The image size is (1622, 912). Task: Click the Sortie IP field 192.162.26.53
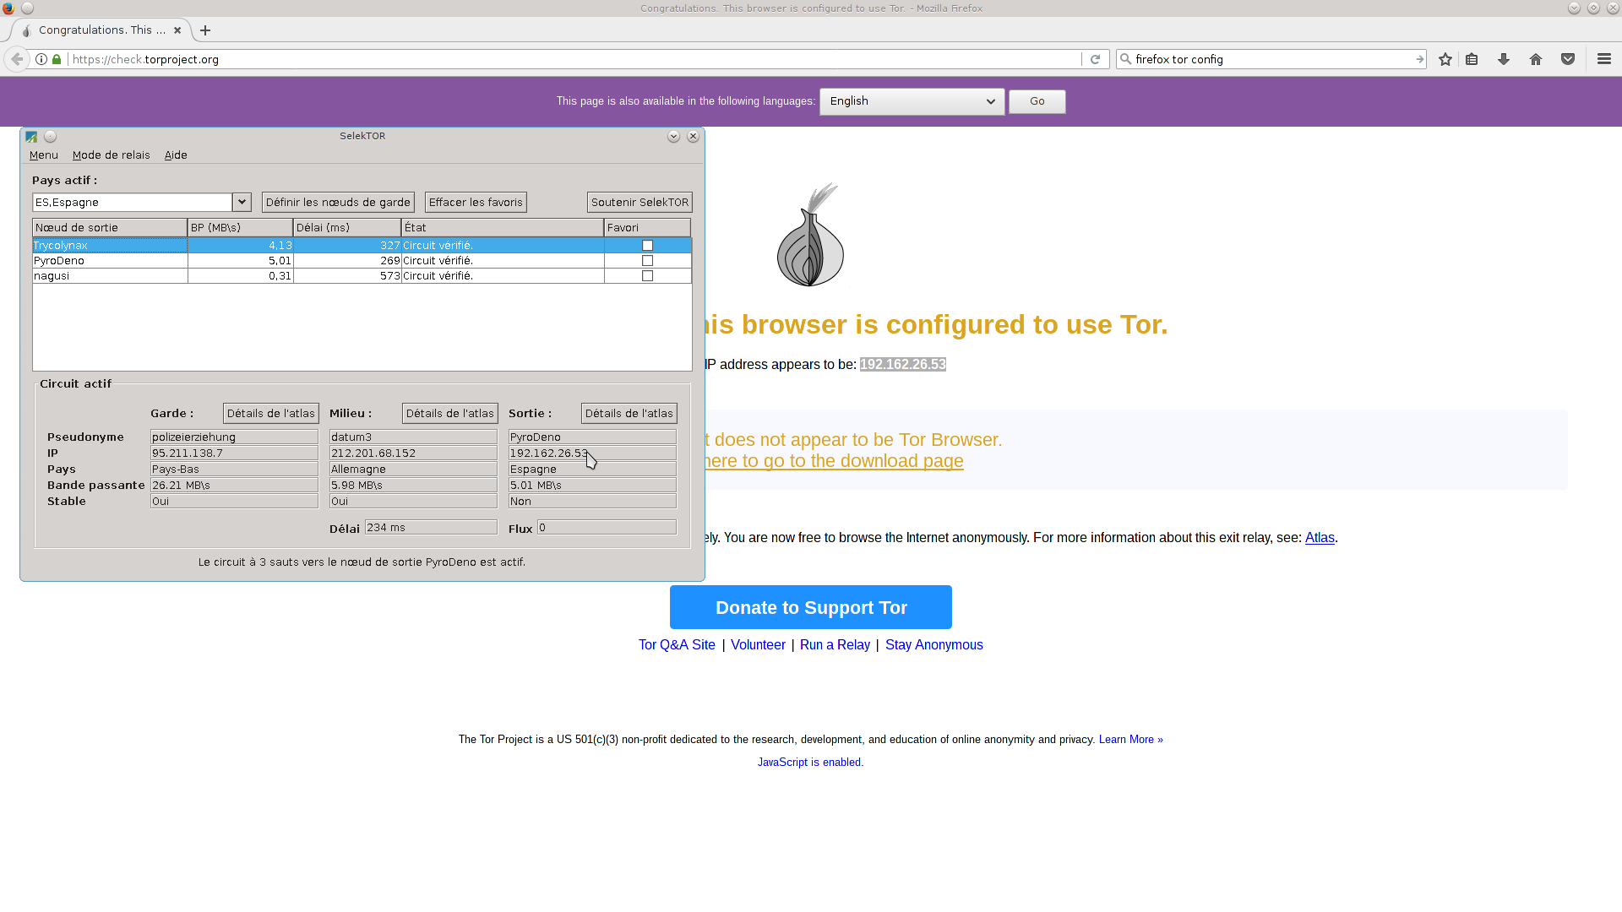(x=592, y=453)
